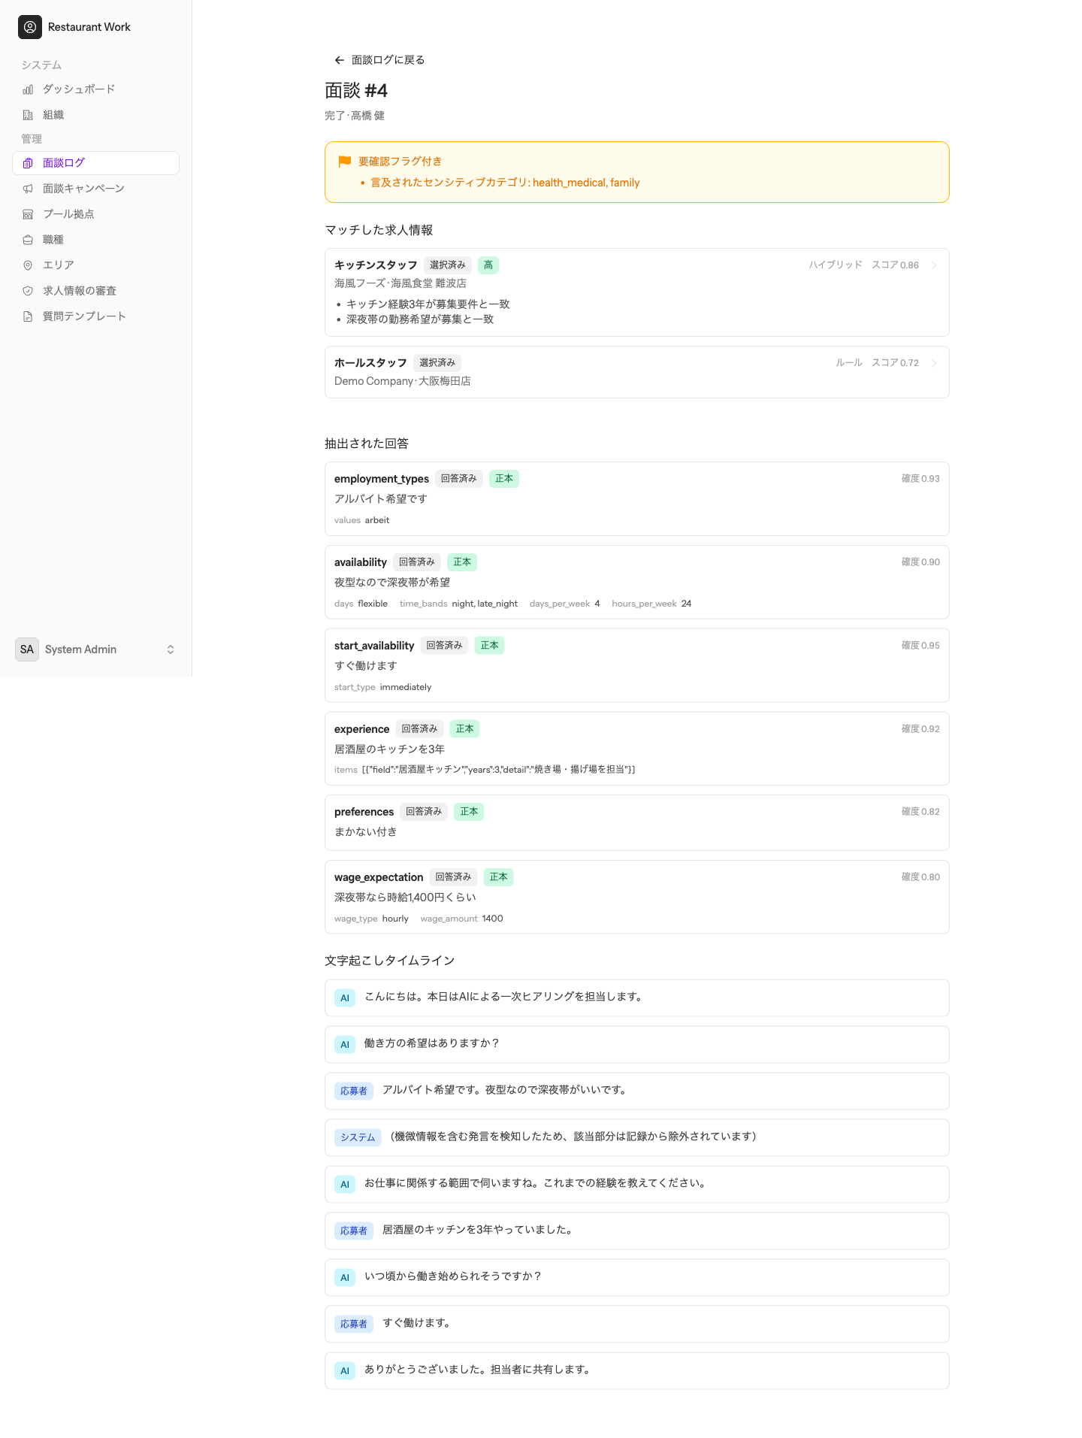Open the キッチンスタッフ job card

637,292
